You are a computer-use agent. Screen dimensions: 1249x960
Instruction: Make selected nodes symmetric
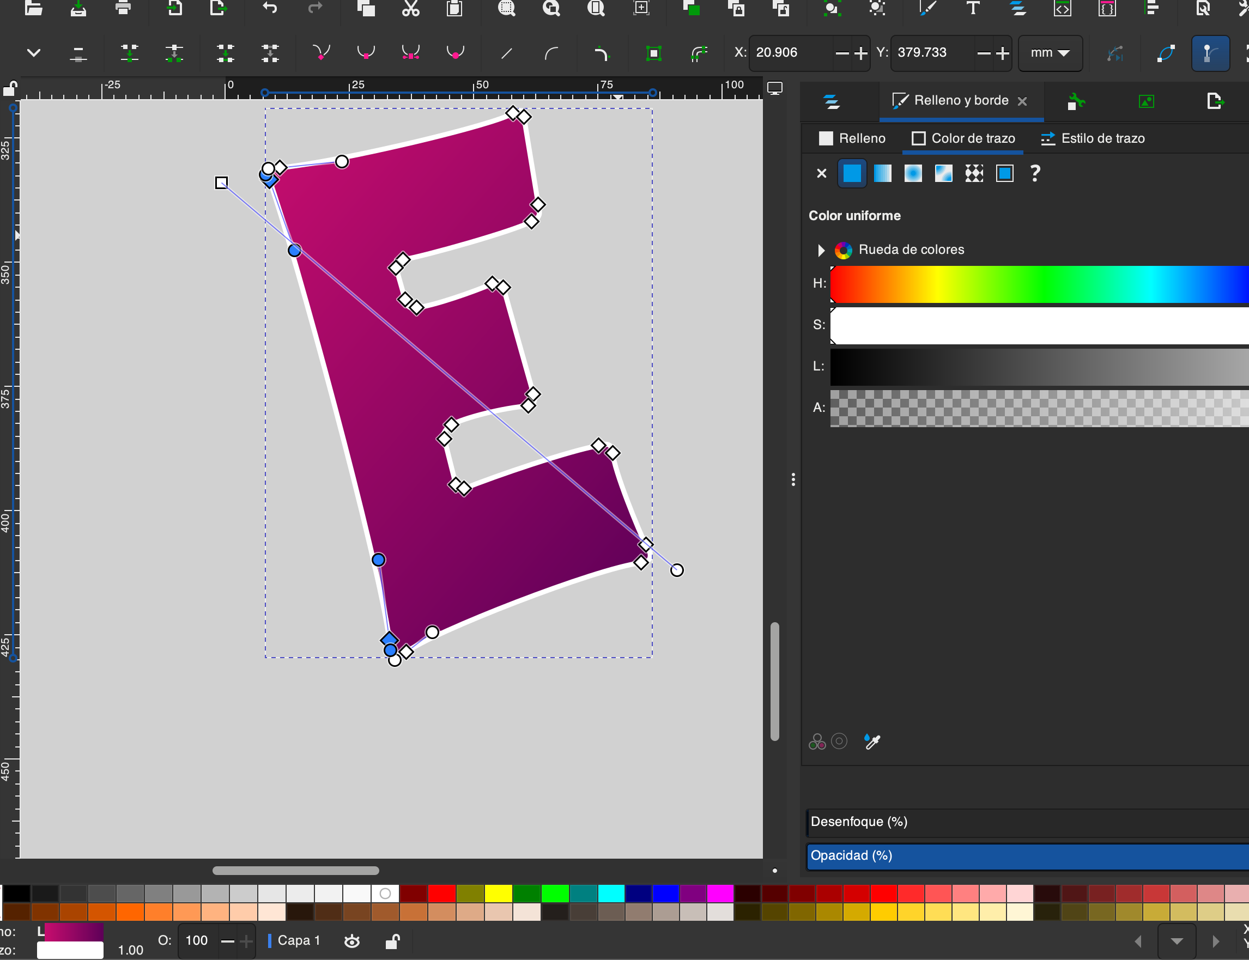pyautogui.click(x=410, y=53)
